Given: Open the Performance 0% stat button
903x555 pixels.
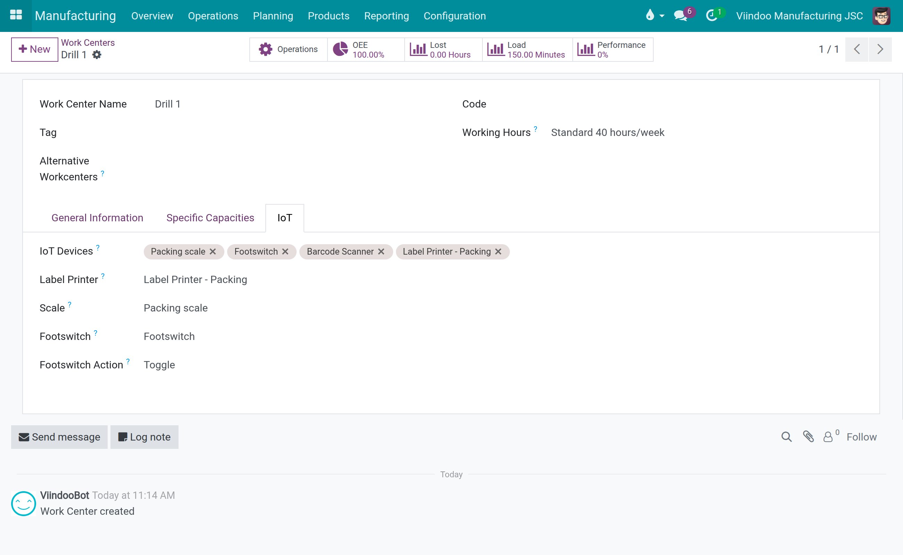Looking at the screenshot, I should pyautogui.click(x=613, y=49).
